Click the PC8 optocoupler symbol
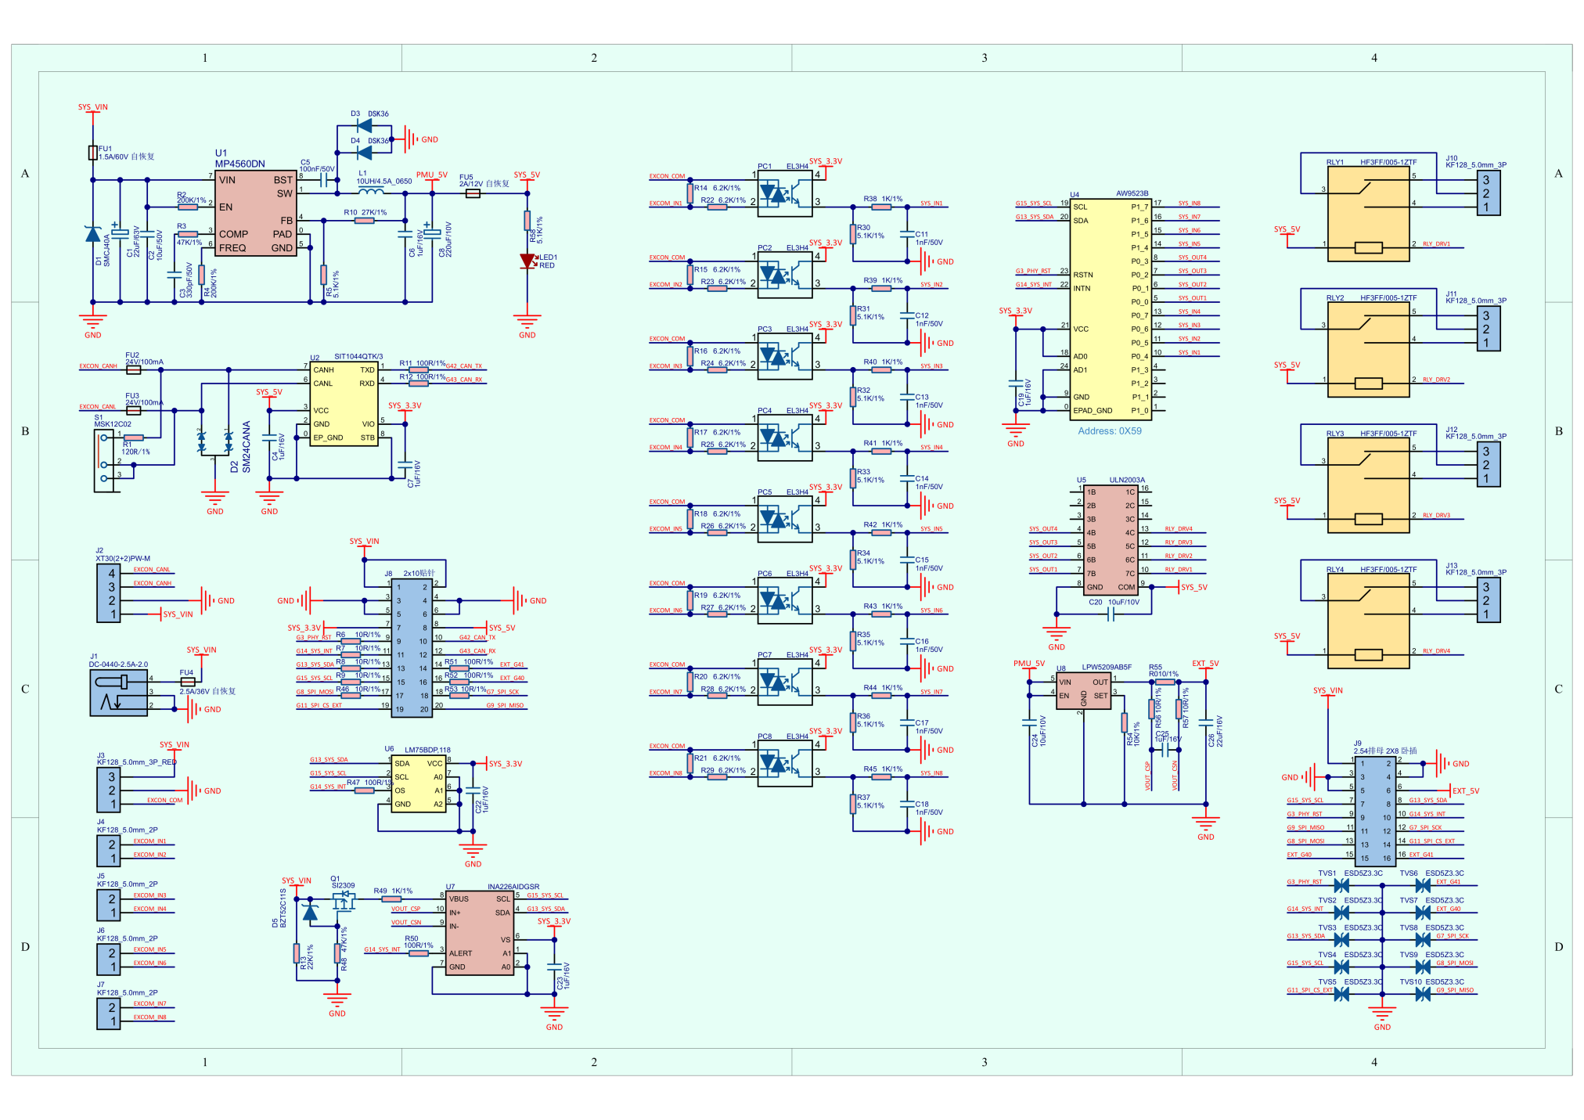 (x=784, y=762)
